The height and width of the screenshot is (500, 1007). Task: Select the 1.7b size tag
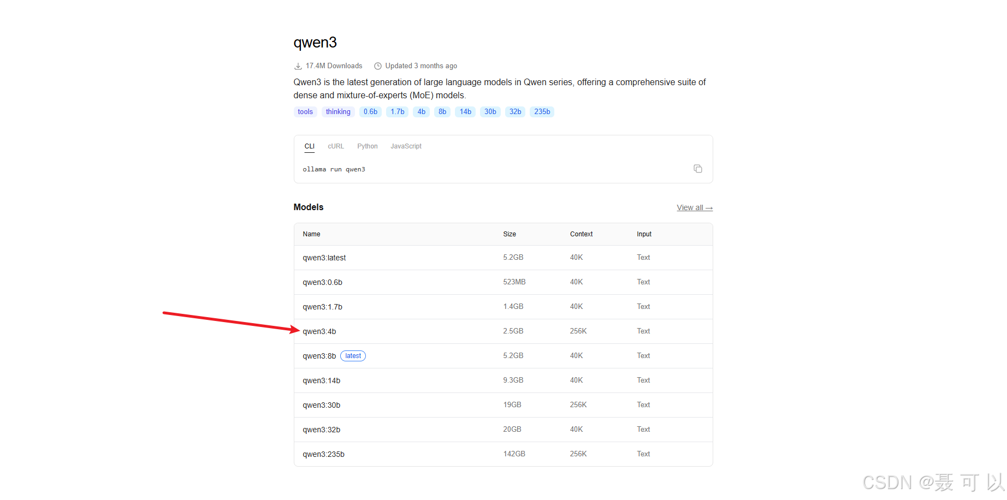coord(398,112)
